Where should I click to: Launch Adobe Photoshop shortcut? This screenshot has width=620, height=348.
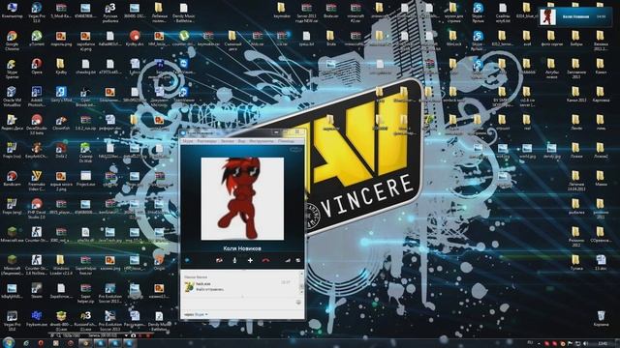click(x=37, y=96)
